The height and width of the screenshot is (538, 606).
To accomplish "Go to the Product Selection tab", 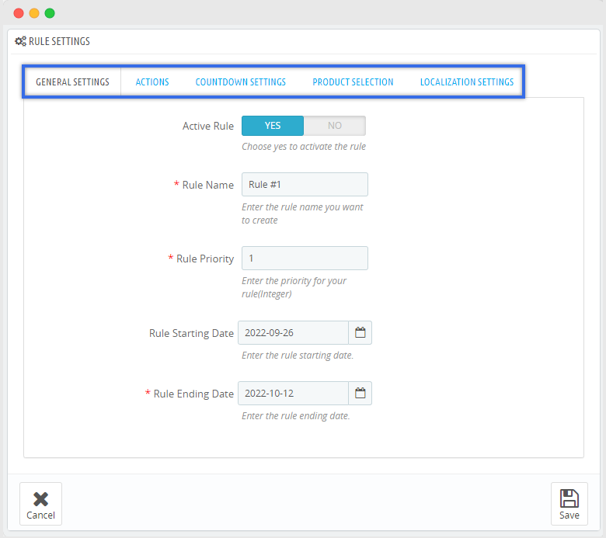I will pyautogui.click(x=353, y=82).
